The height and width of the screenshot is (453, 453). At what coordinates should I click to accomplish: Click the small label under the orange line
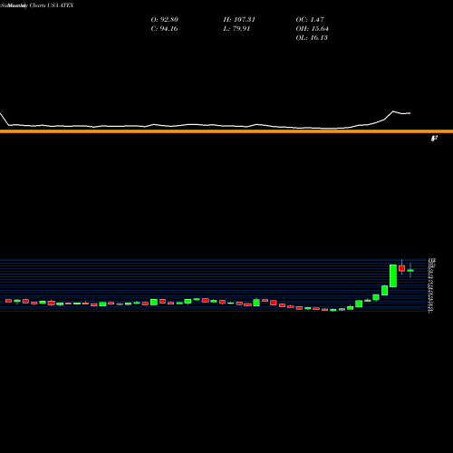point(434,139)
